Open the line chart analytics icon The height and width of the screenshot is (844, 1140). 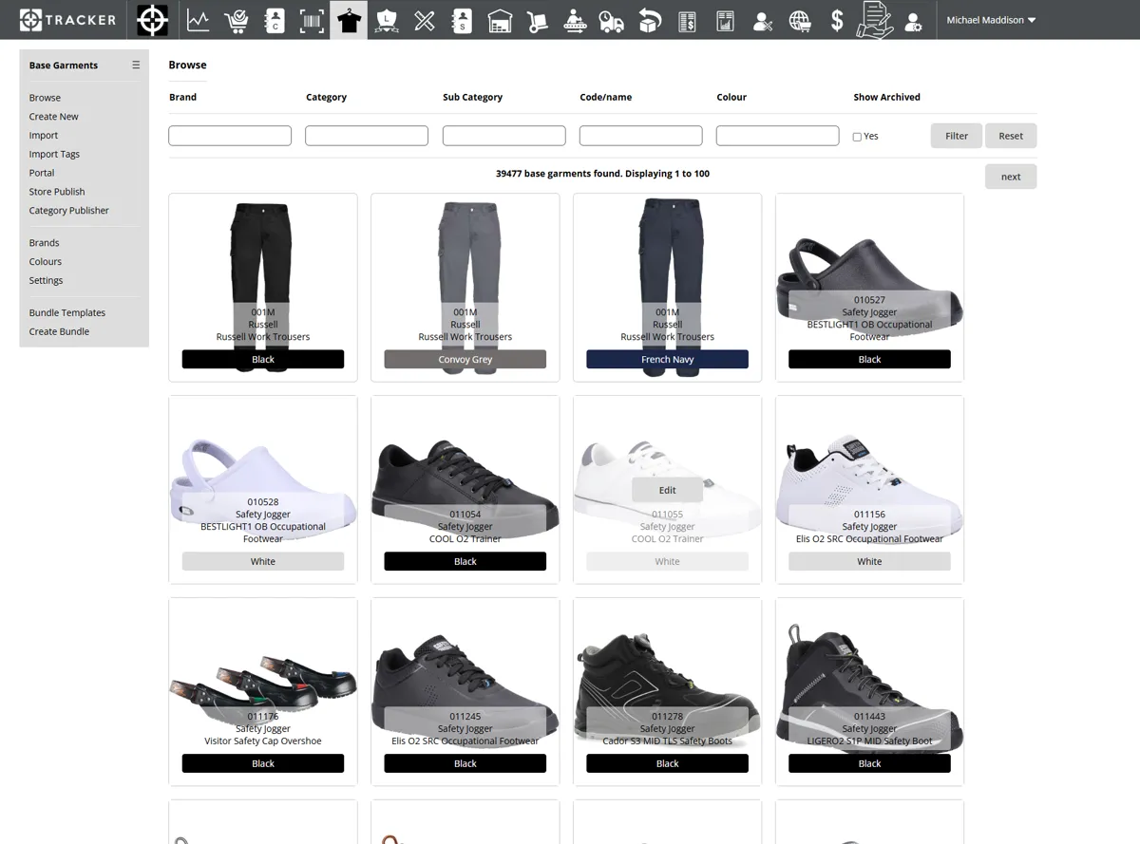(199, 20)
